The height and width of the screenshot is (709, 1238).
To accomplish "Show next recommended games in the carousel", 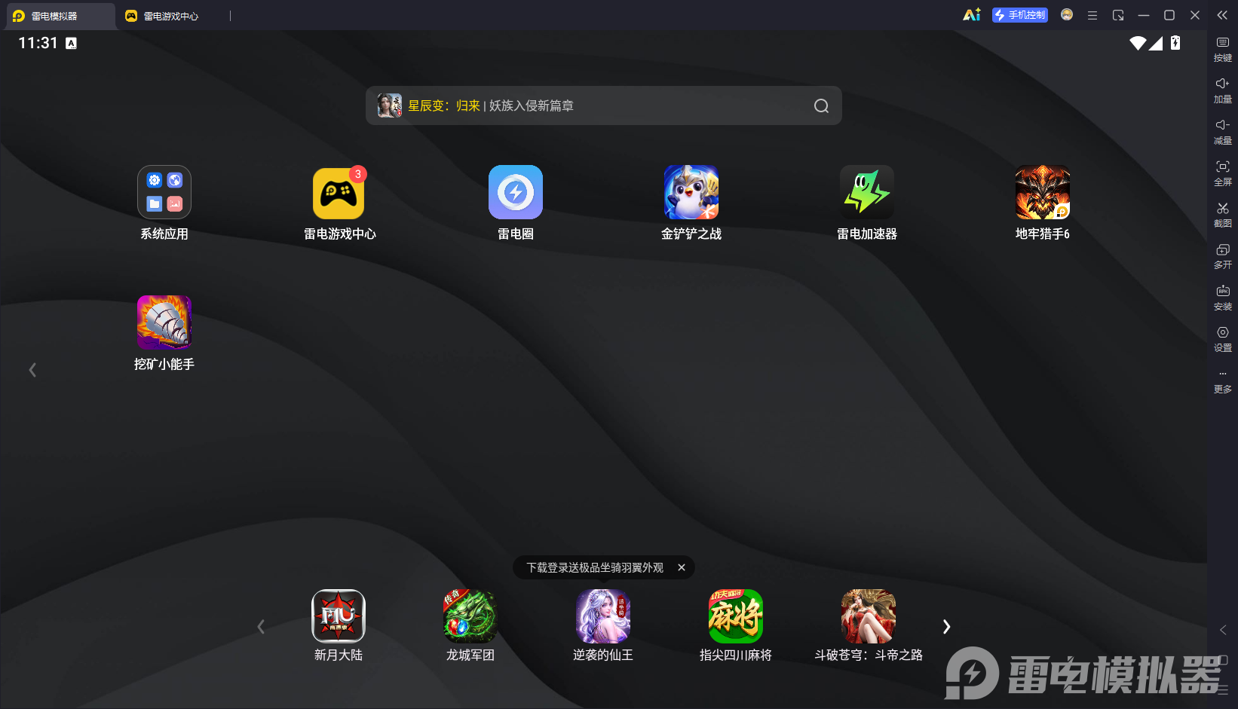I will click(947, 627).
